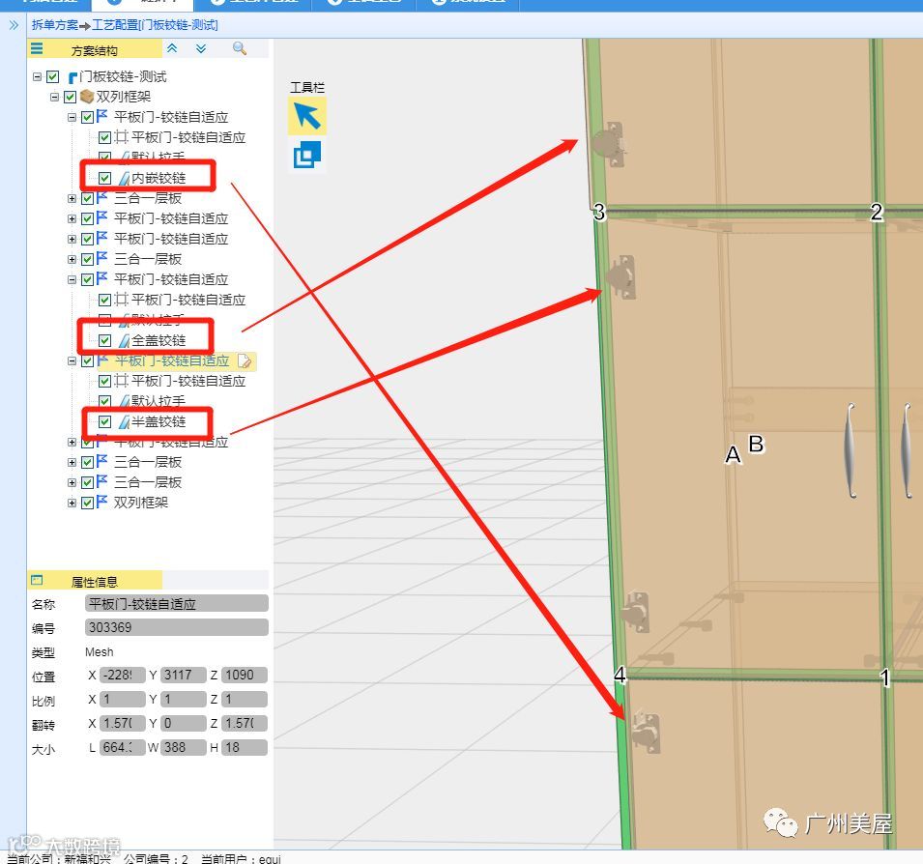923x864 pixels.
Task: Click the 翻转 Y field showing 0
Action: [x=183, y=723]
